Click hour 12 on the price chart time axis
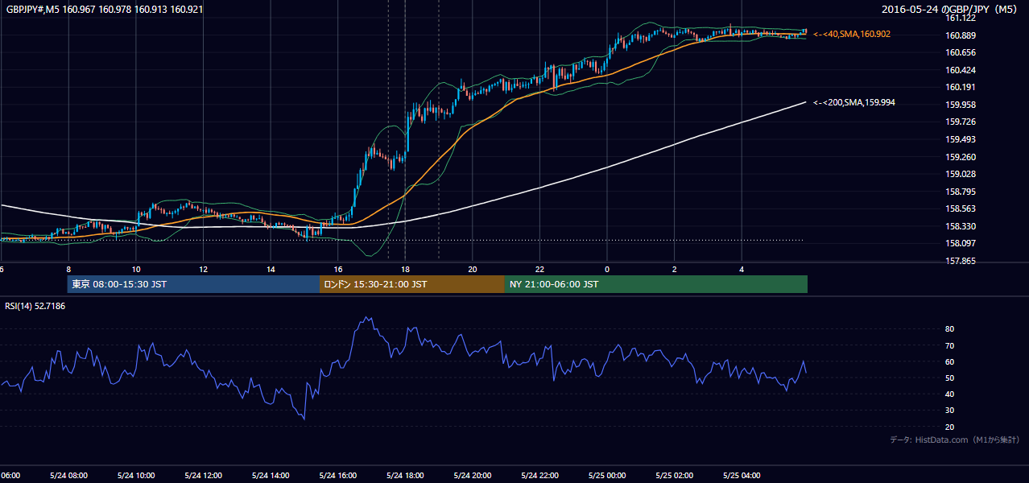Image resolution: width=1029 pixels, height=483 pixels. click(204, 270)
